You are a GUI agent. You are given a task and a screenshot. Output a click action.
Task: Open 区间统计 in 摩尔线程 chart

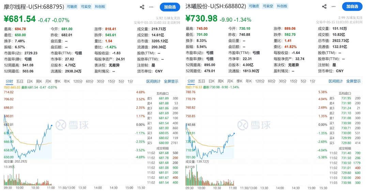(x=153, y=81)
